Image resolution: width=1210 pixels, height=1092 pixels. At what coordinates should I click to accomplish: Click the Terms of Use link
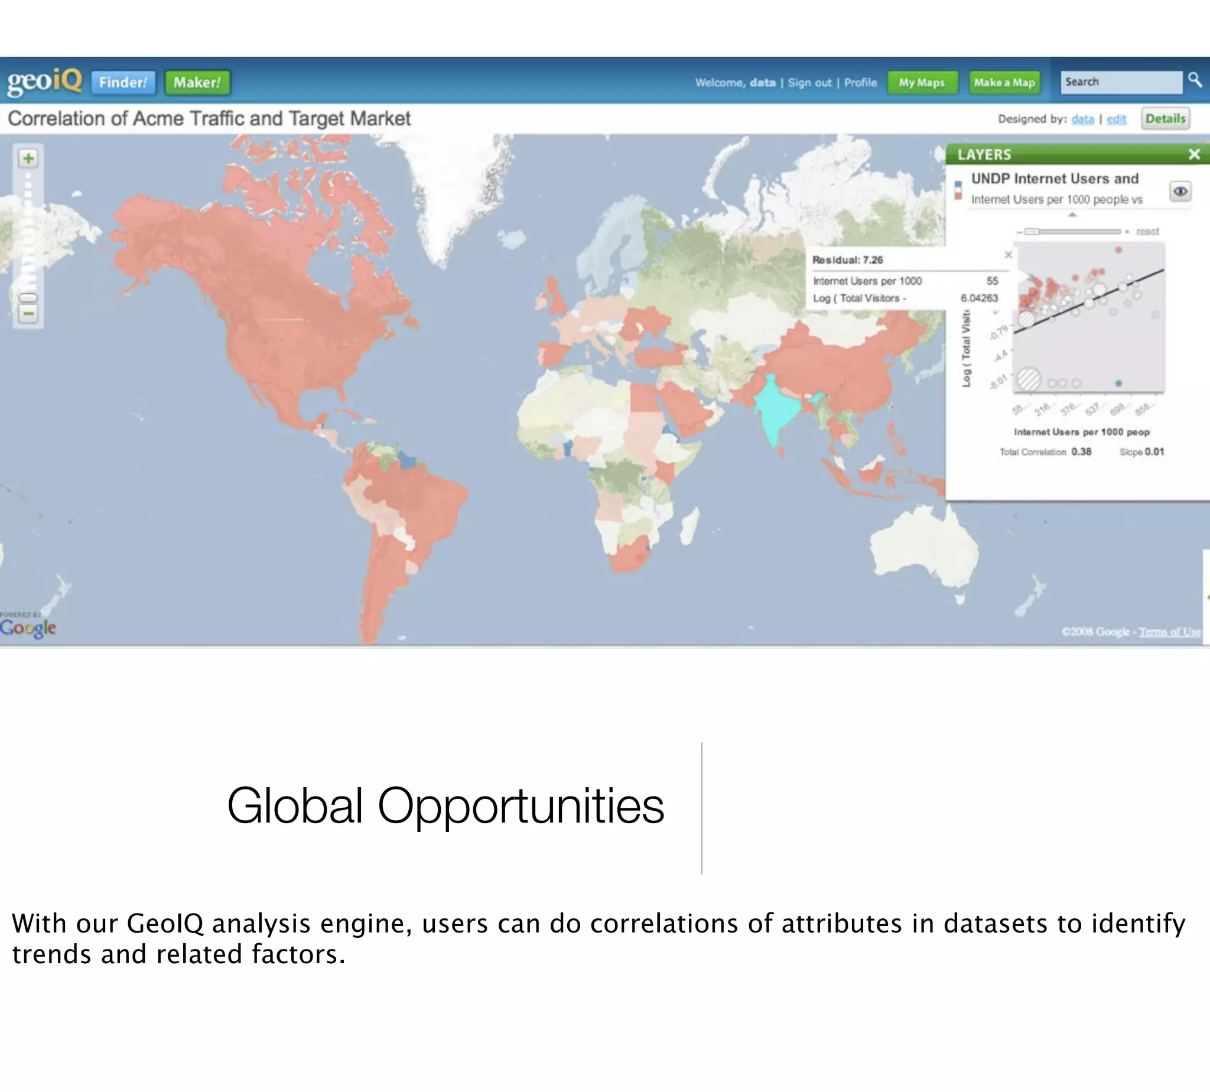(1169, 632)
